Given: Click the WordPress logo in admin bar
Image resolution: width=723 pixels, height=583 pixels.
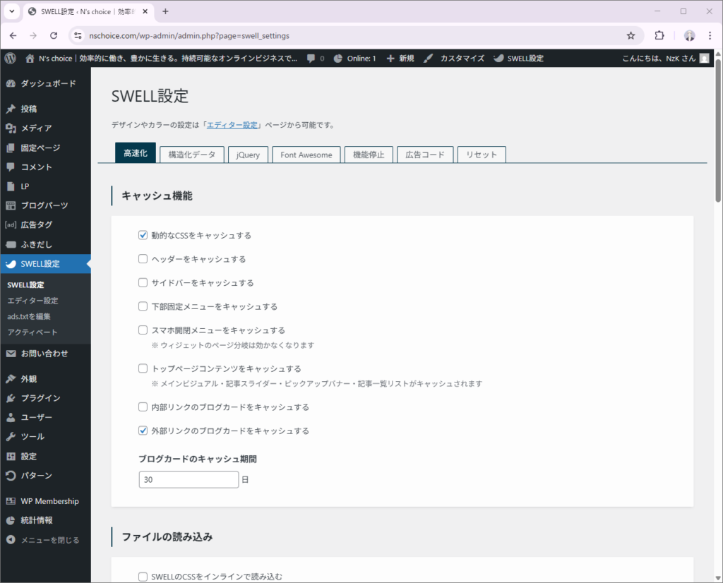Looking at the screenshot, I should tap(11, 58).
